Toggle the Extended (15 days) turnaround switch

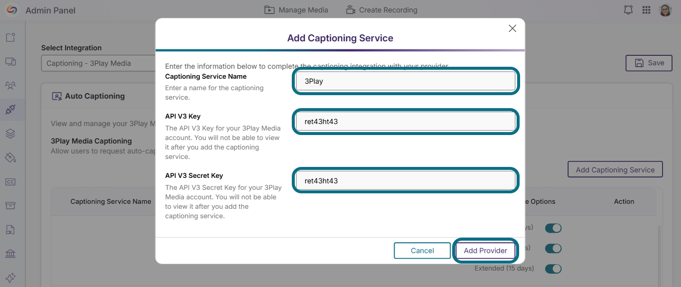pos(553,269)
